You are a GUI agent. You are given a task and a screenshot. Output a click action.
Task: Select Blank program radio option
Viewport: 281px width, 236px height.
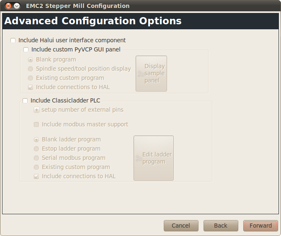pos(31,60)
